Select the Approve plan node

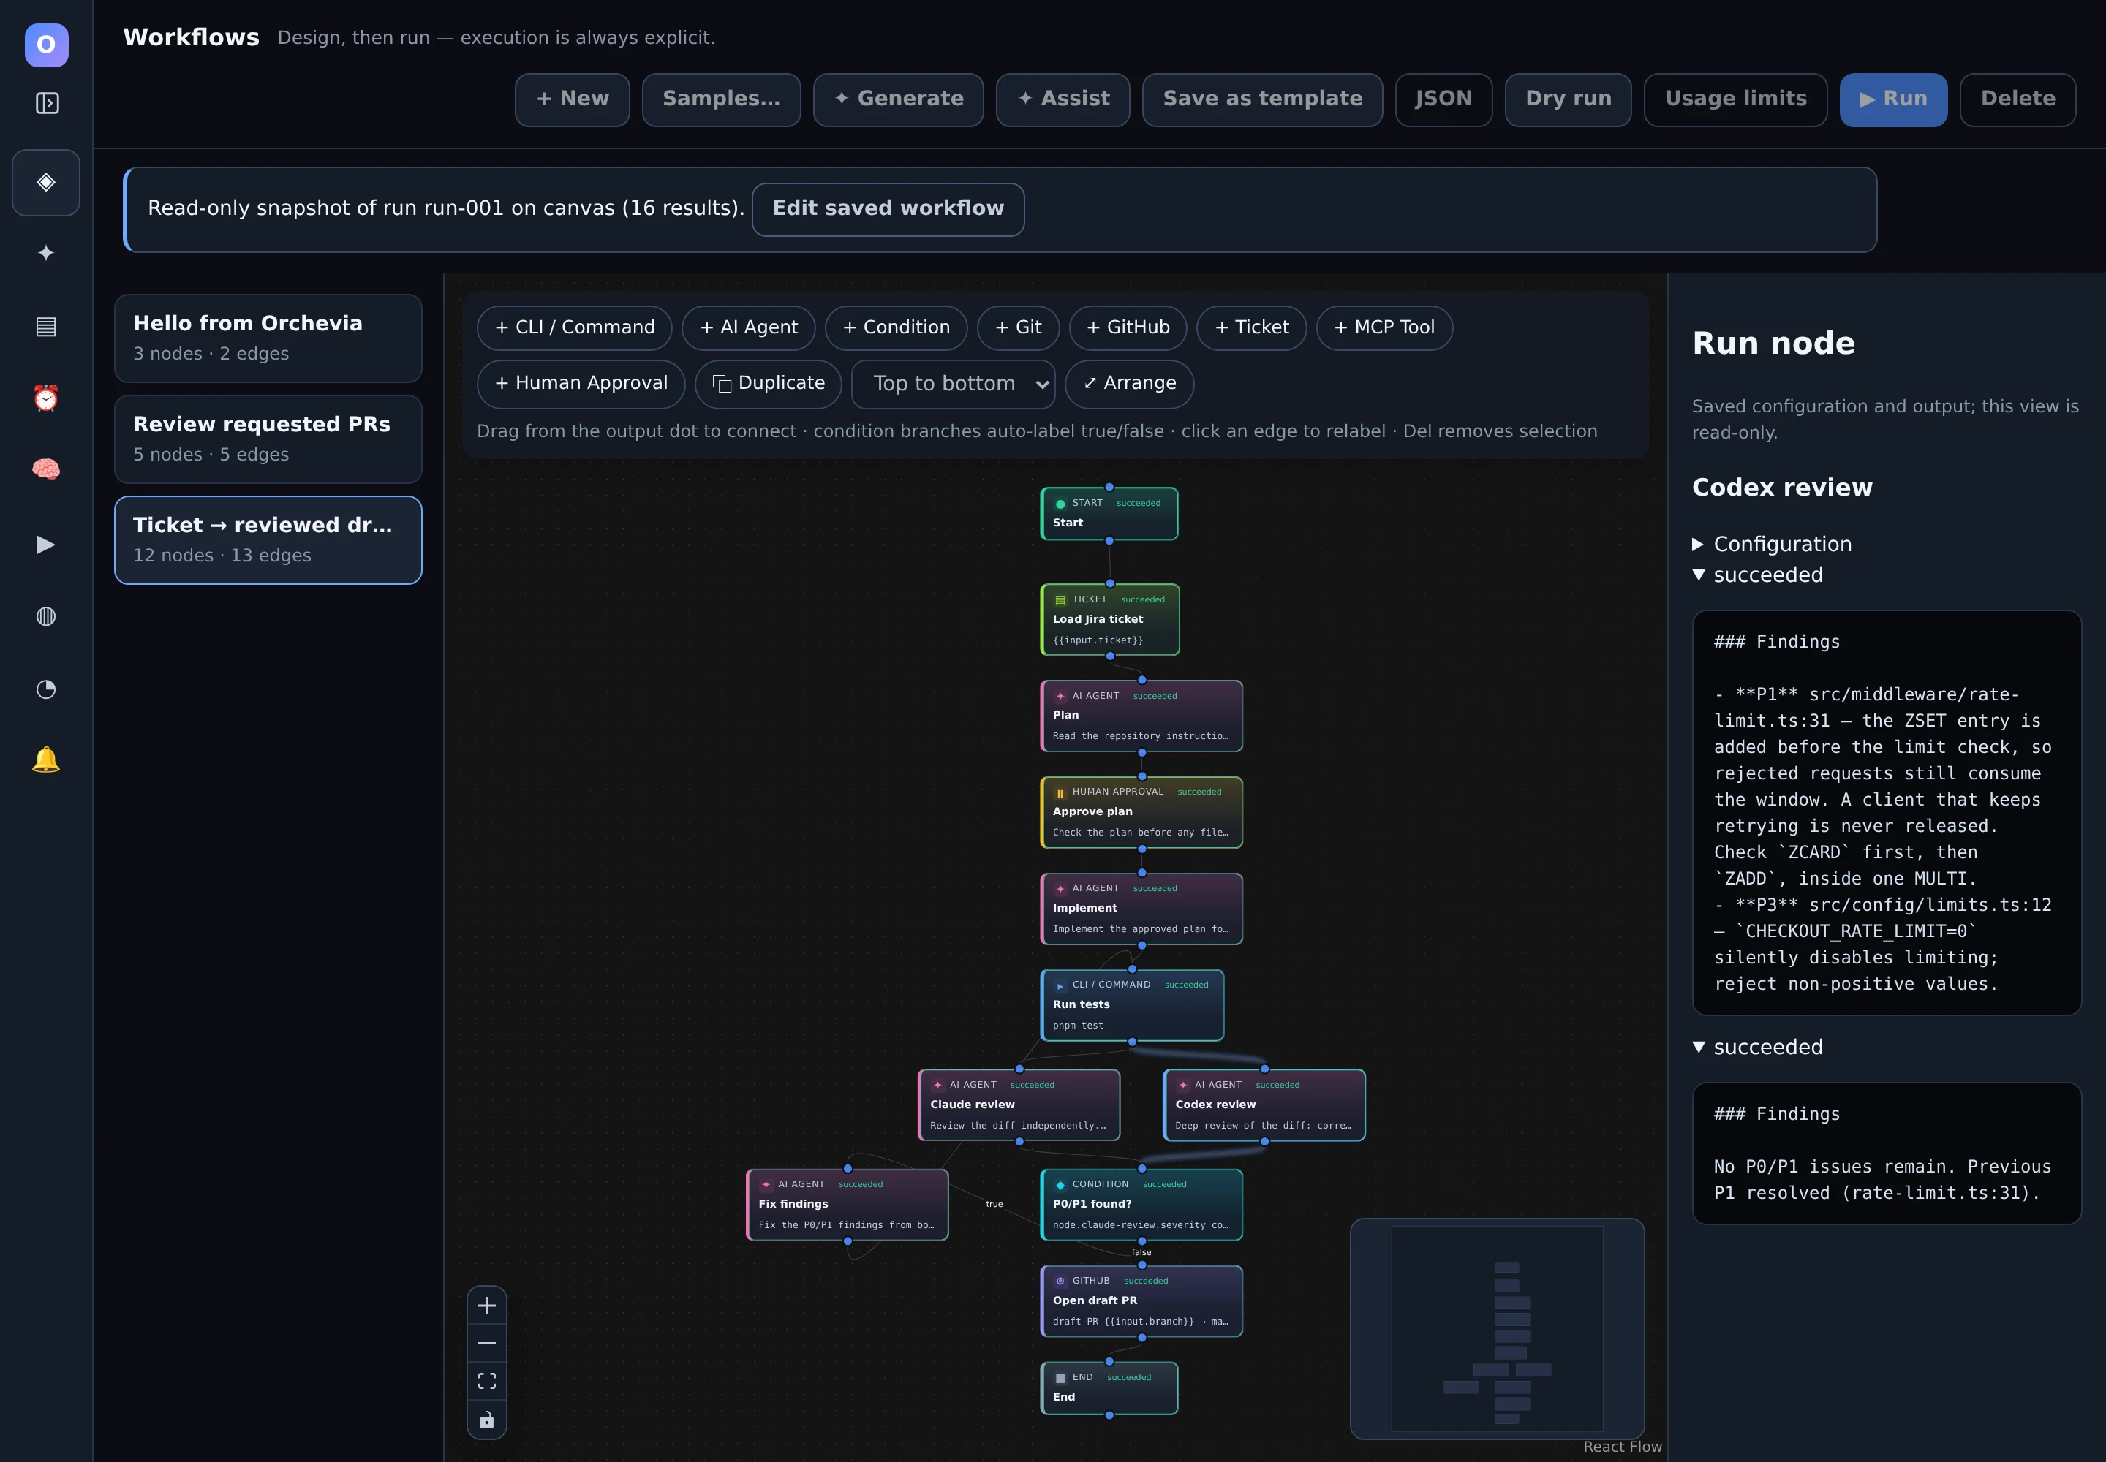(1142, 813)
